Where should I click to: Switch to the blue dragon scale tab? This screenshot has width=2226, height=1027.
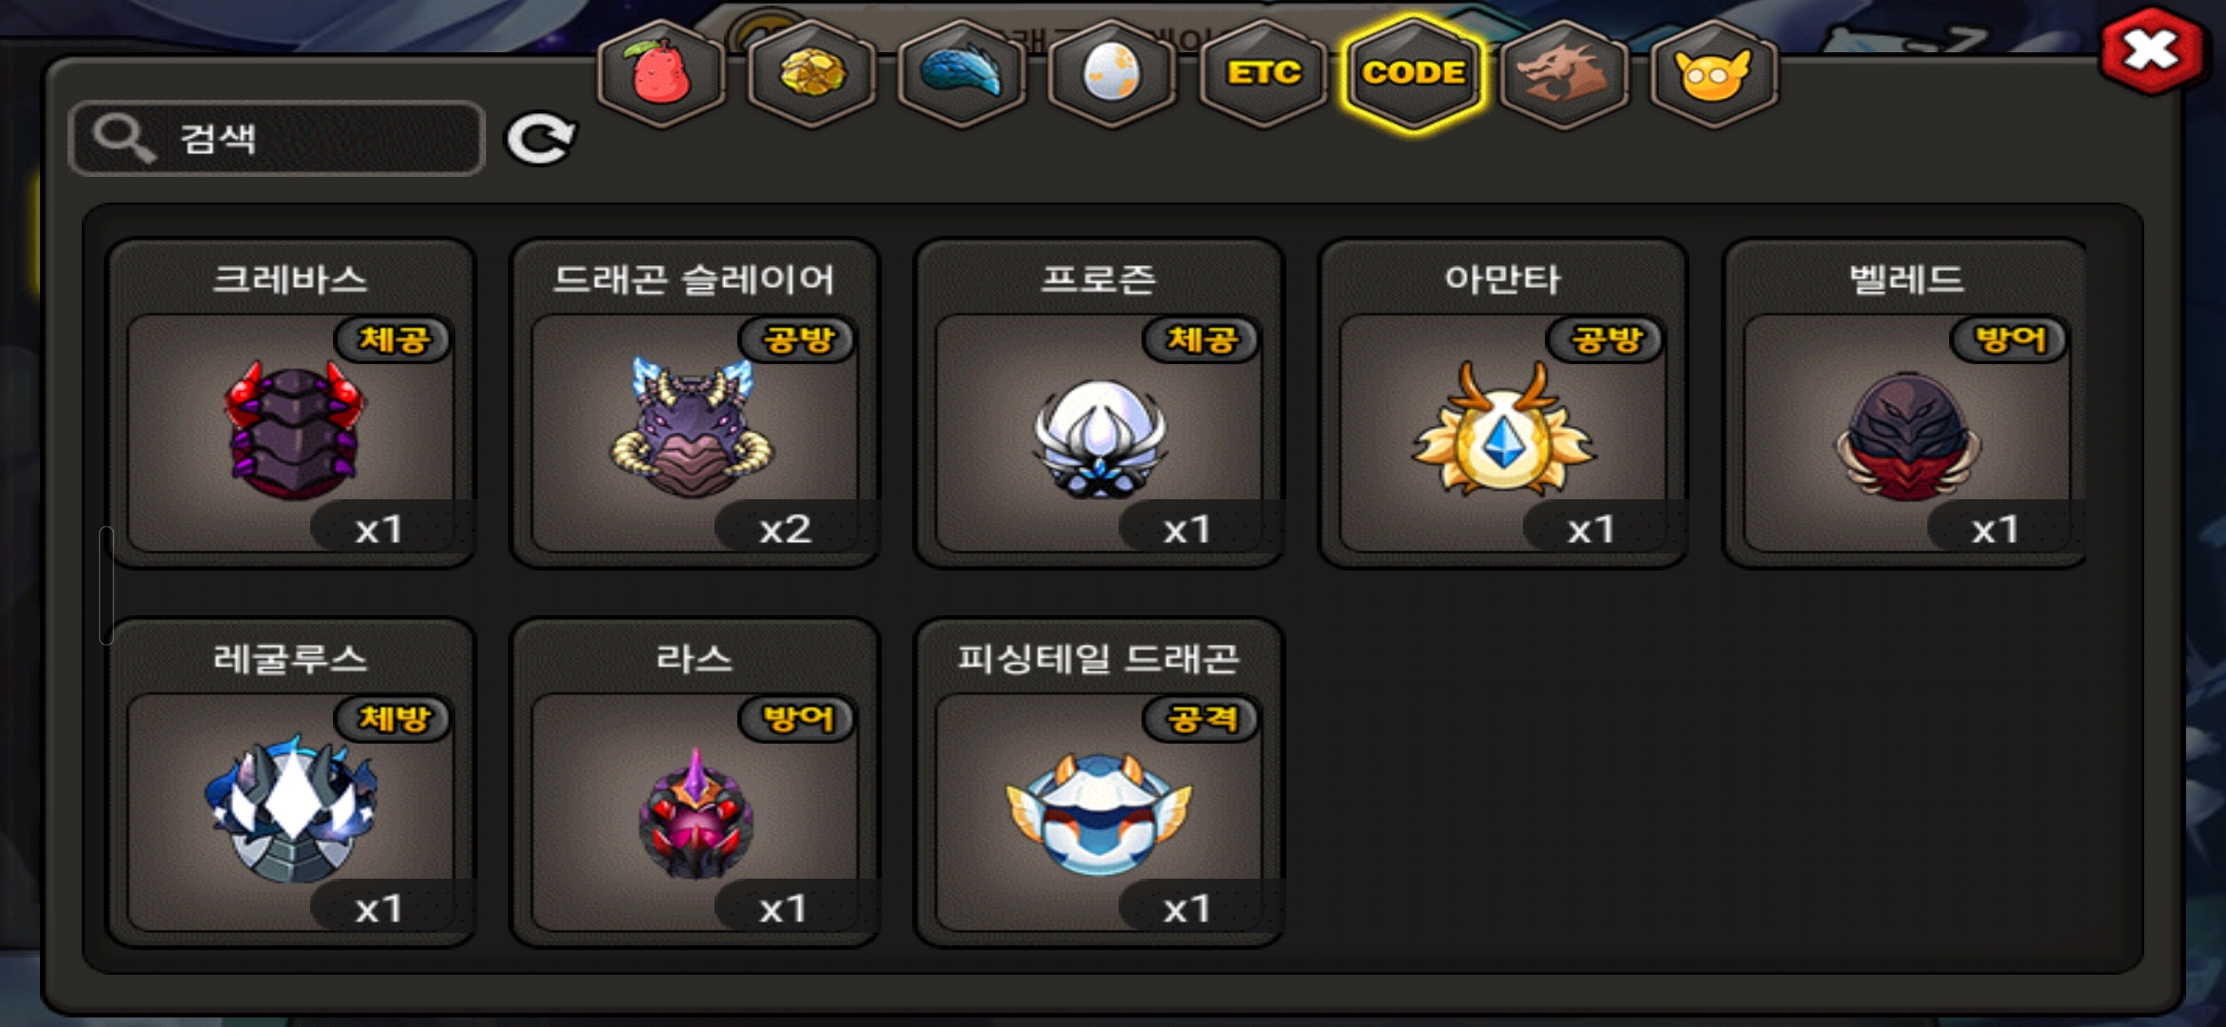(962, 73)
